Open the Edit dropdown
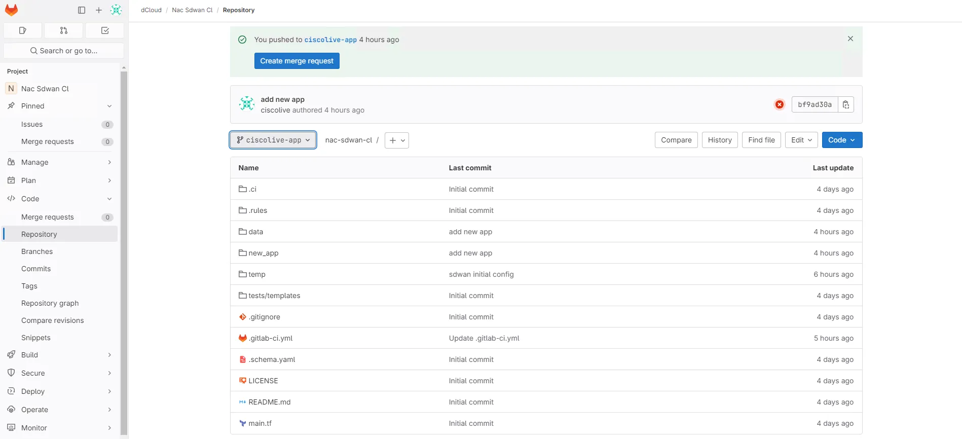This screenshot has height=439, width=962. [801, 140]
